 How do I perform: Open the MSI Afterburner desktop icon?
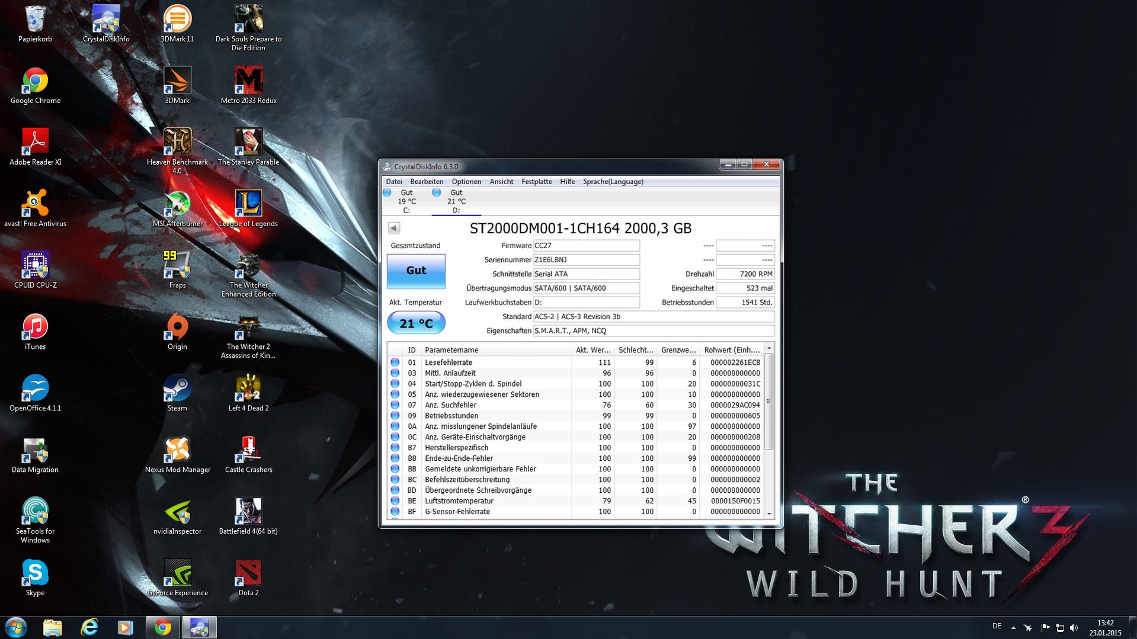177,208
